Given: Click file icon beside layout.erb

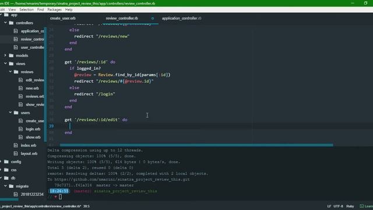Looking at the screenshot, I should (x=16, y=153).
